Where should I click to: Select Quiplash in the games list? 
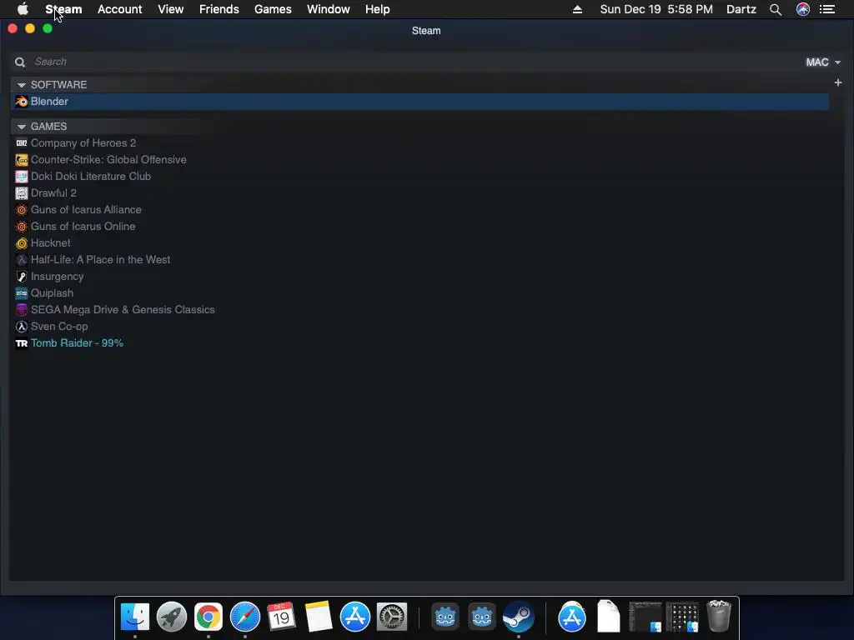pos(52,293)
